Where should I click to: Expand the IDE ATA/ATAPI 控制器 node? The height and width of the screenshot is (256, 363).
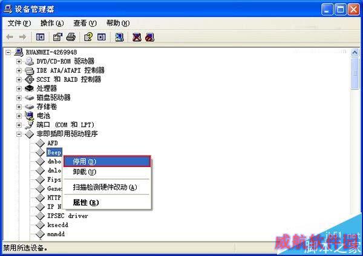point(19,70)
